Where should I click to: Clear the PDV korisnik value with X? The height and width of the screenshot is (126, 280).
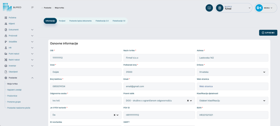[115, 115]
